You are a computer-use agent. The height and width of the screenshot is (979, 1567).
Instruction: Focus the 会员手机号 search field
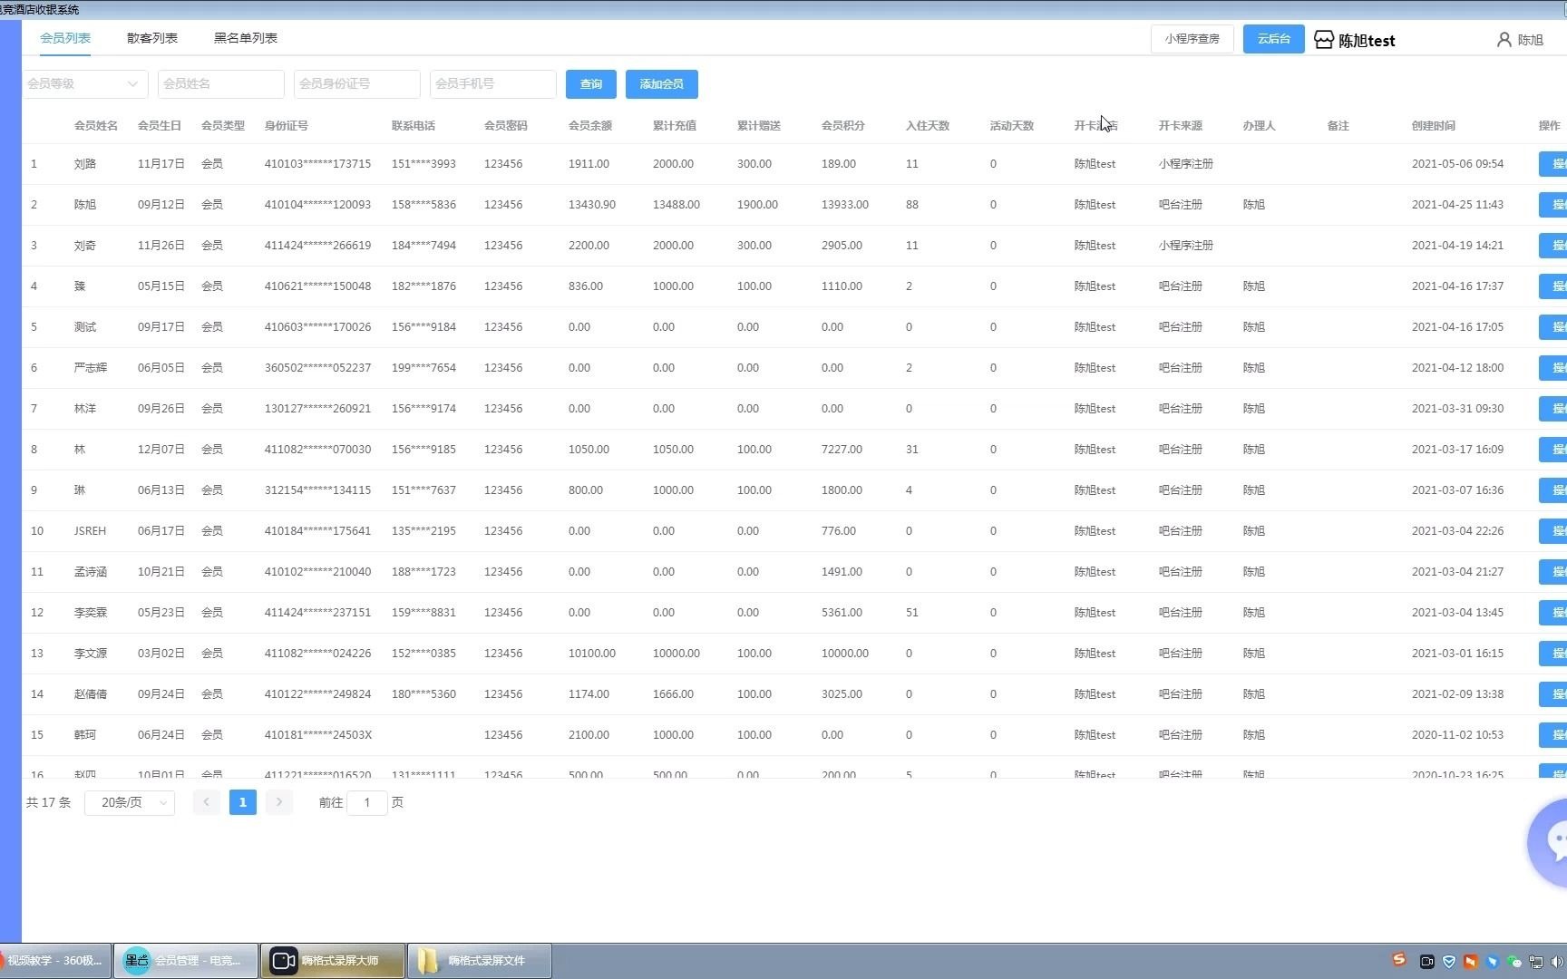pos(493,83)
